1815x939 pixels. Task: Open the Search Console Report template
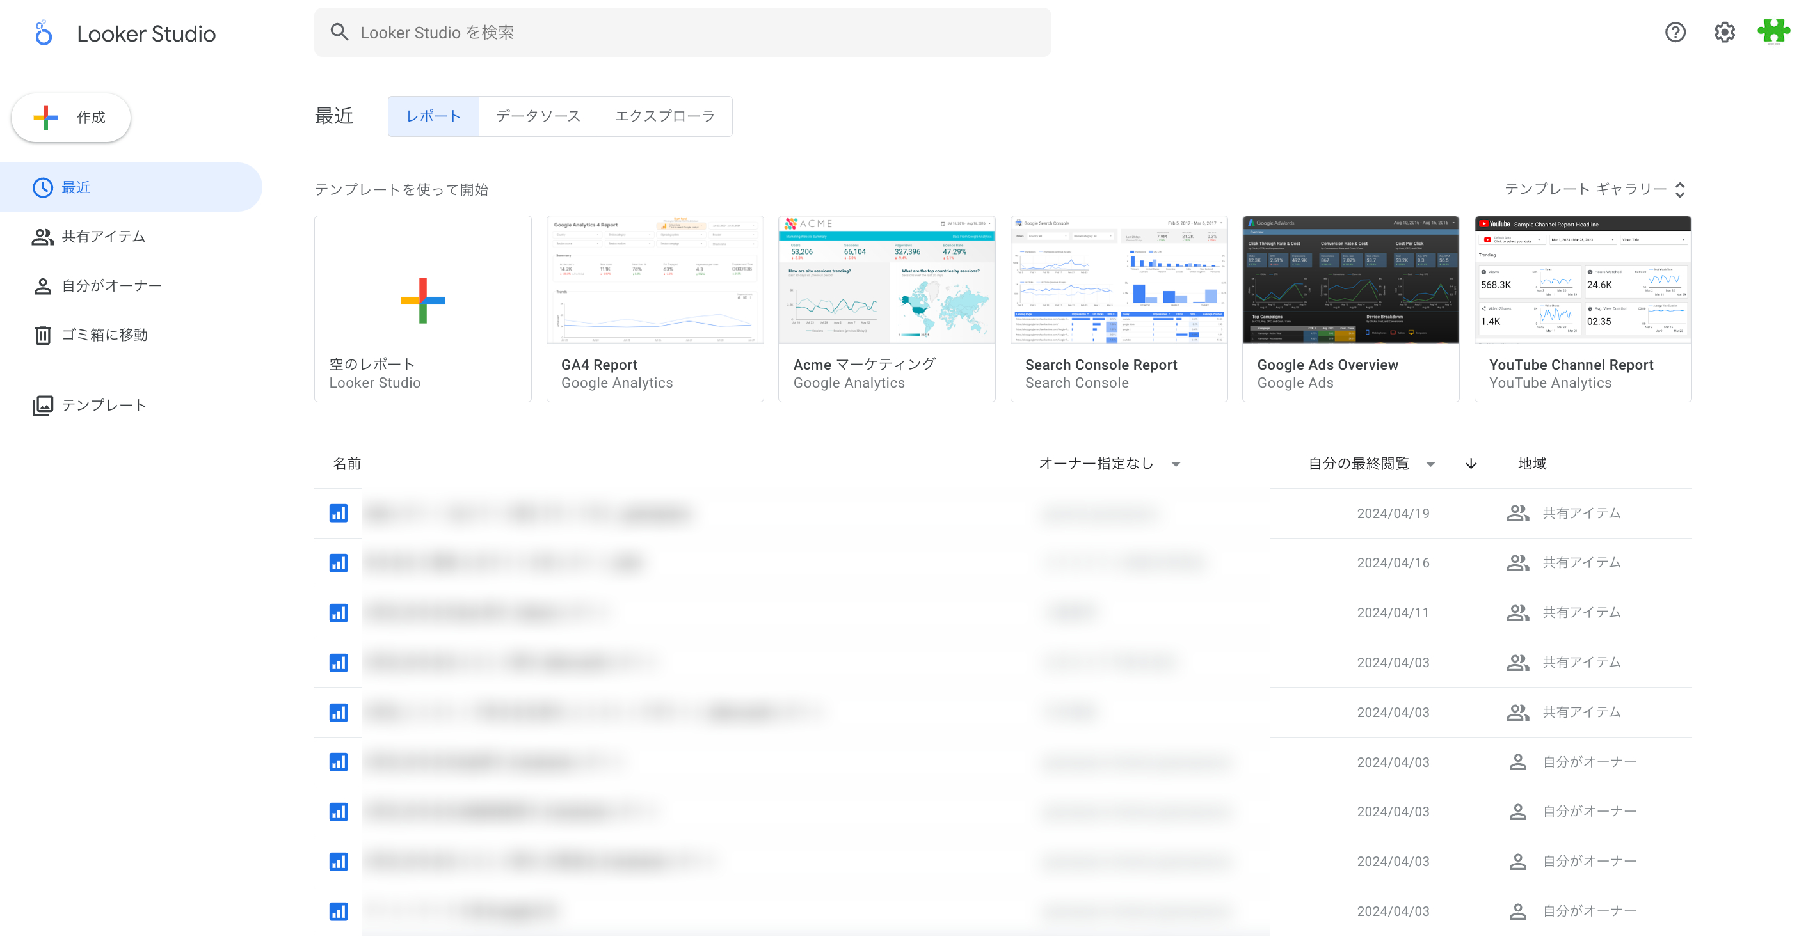click(1119, 309)
